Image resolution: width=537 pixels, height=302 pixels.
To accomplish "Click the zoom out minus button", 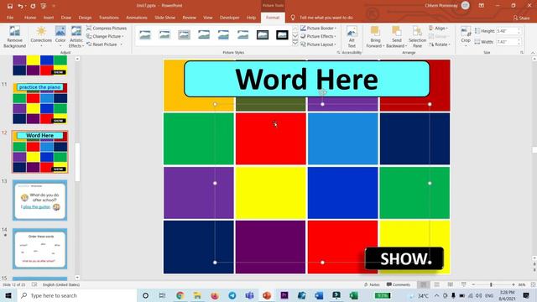I will (473, 284).
